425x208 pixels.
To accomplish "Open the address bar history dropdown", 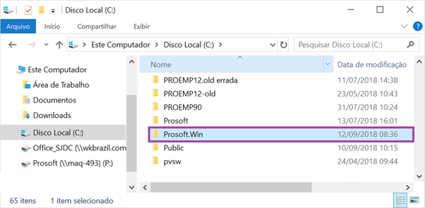I will click(x=273, y=45).
